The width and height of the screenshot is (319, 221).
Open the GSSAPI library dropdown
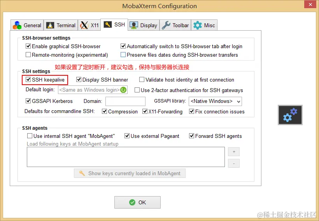coord(215,101)
